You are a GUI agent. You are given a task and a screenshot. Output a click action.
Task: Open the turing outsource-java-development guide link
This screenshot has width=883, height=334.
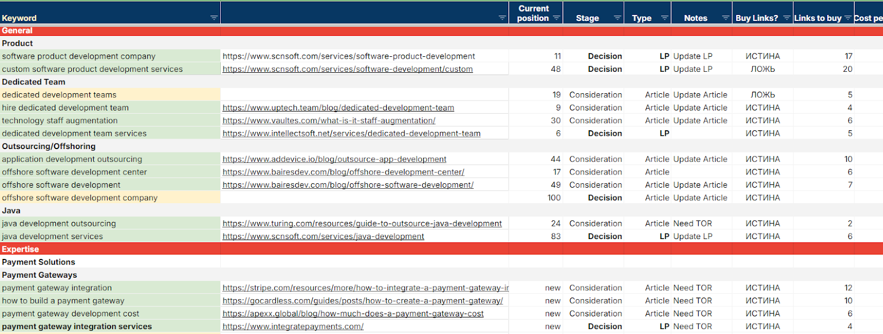pos(362,224)
